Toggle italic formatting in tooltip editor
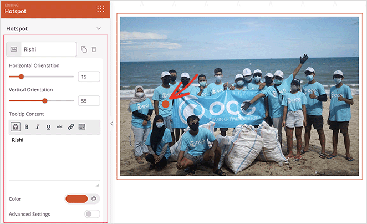Viewport: 367px width, 224px height. coord(38,127)
